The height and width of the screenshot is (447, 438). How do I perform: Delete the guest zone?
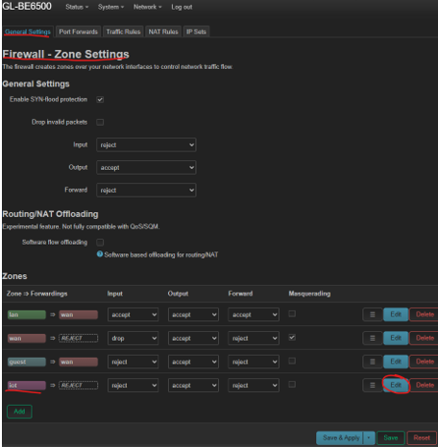click(425, 362)
